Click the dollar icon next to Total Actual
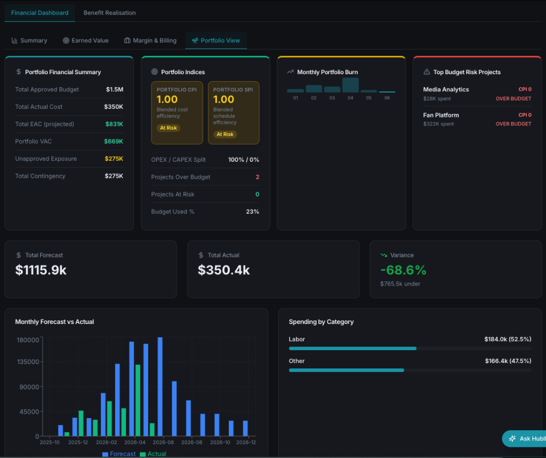 [201, 255]
